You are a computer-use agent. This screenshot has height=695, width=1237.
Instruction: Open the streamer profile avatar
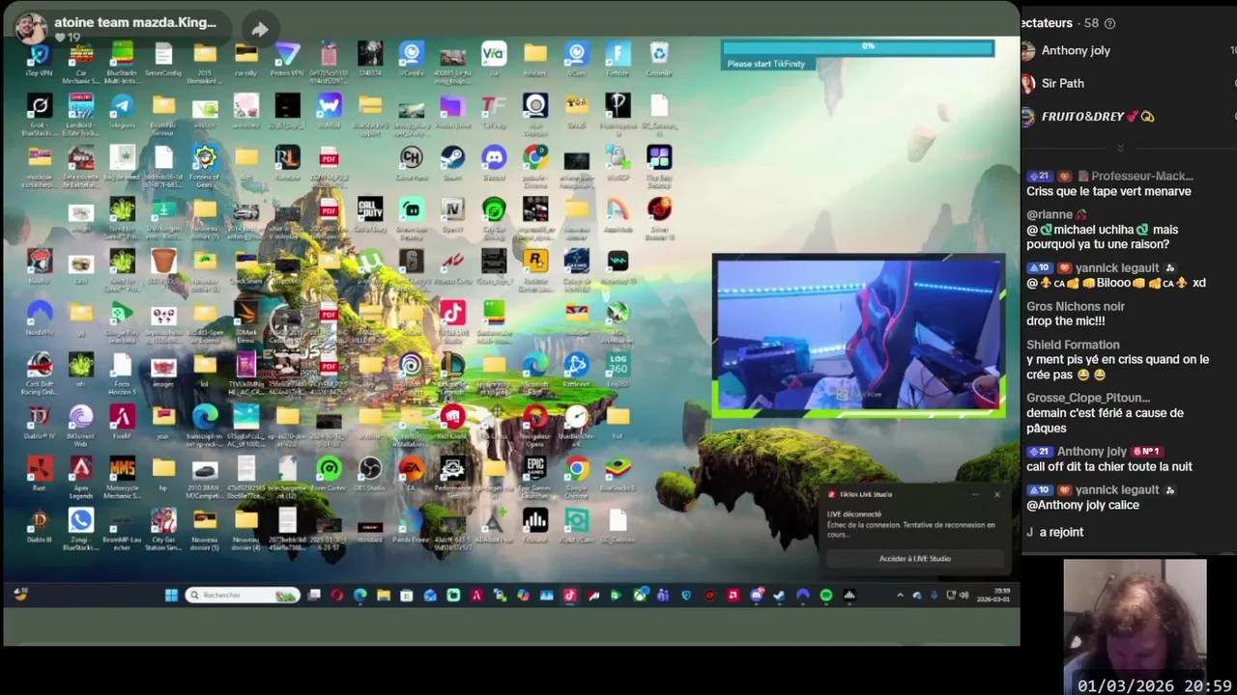[31, 27]
